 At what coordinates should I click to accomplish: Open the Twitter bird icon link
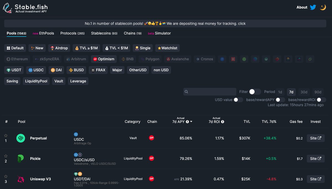313,7
